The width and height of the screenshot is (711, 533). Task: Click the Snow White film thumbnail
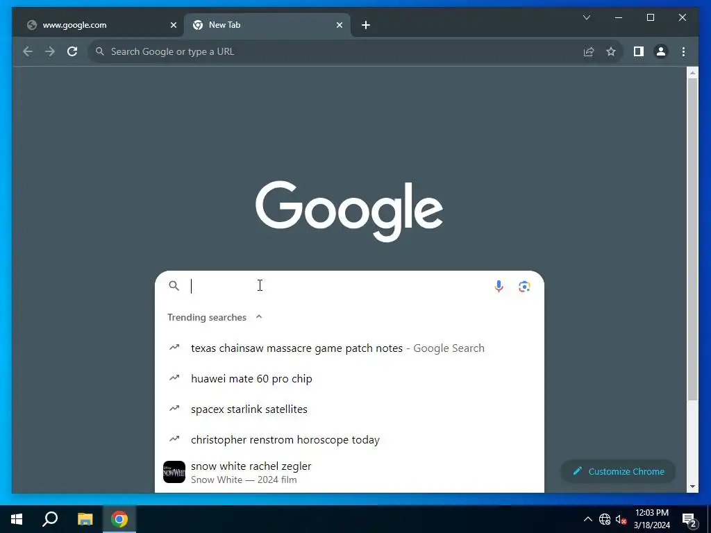click(x=174, y=472)
